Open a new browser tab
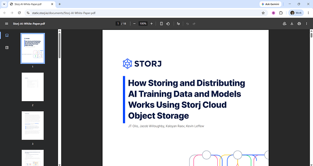Viewport: 313px width, 166px height. click(59, 4)
